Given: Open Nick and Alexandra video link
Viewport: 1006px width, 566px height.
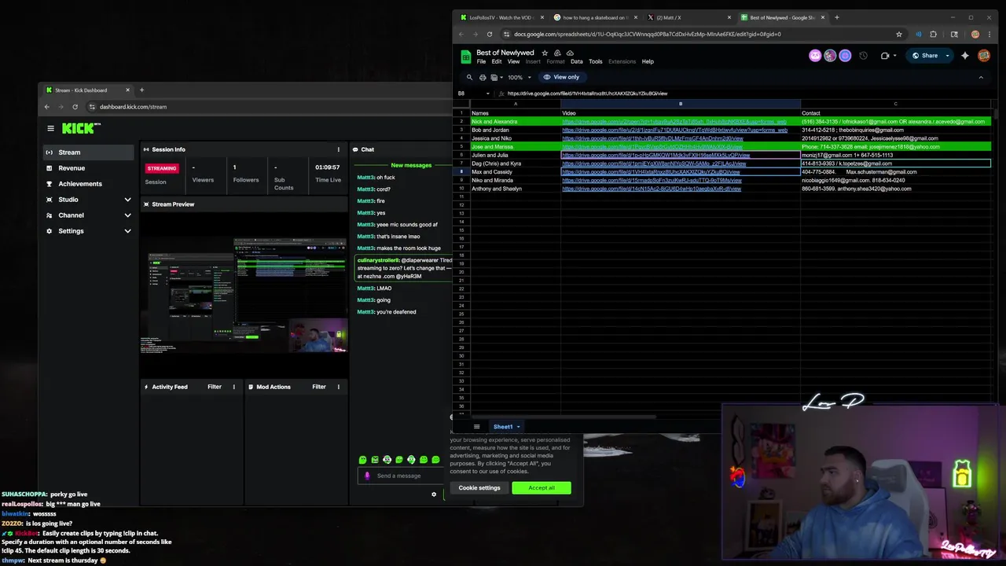Looking at the screenshot, I should click(674, 122).
